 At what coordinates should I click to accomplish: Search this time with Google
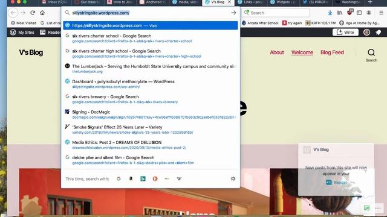[119, 179]
